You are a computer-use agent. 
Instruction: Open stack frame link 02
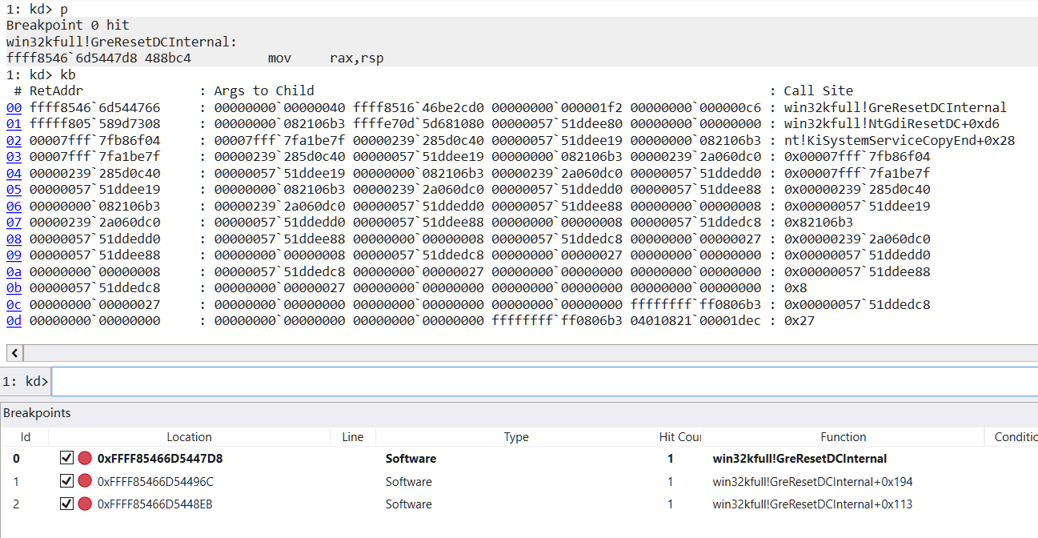point(14,140)
